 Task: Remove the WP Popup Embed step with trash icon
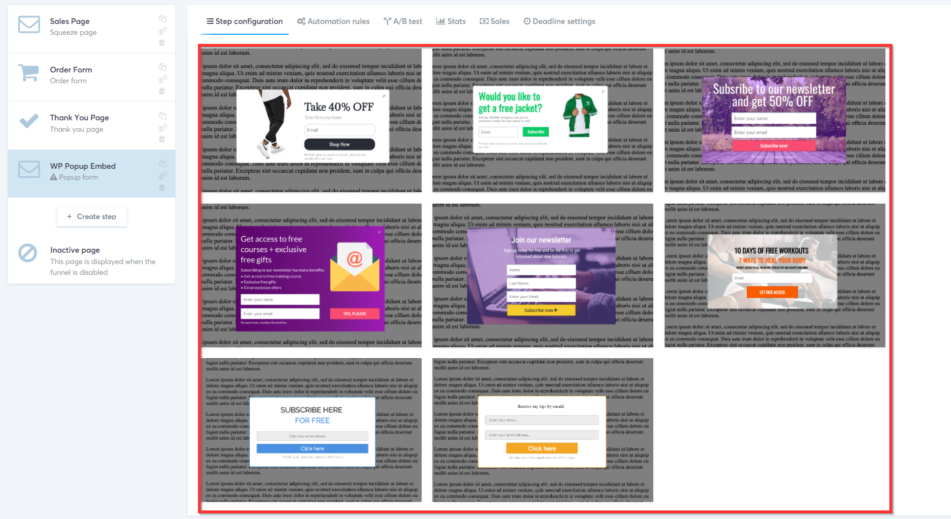coord(162,188)
